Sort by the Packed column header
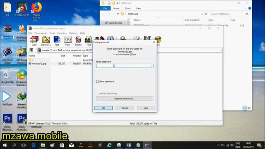Image resolution: width=265 pixels, height=149 pixels. coord(77,55)
